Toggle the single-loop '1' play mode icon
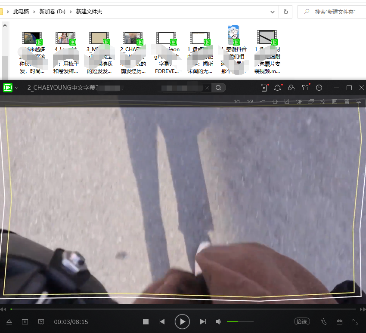Viewport: 366px width, 333px height. pos(25,322)
